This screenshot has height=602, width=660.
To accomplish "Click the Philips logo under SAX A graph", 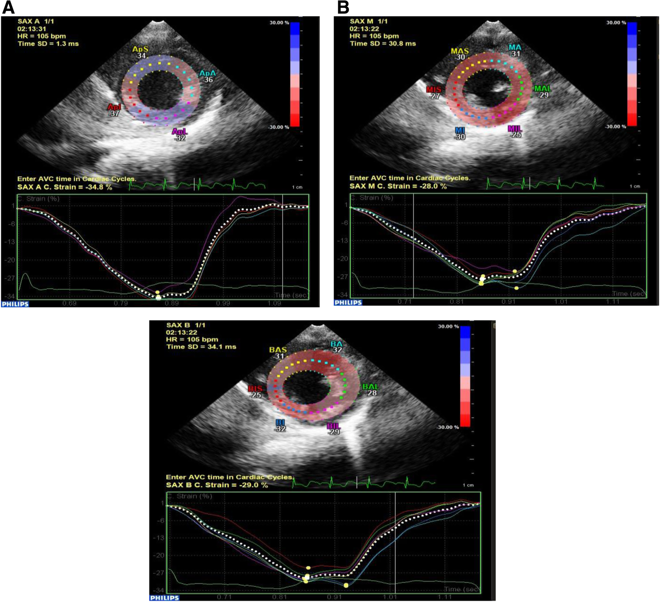I will (x=15, y=304).
